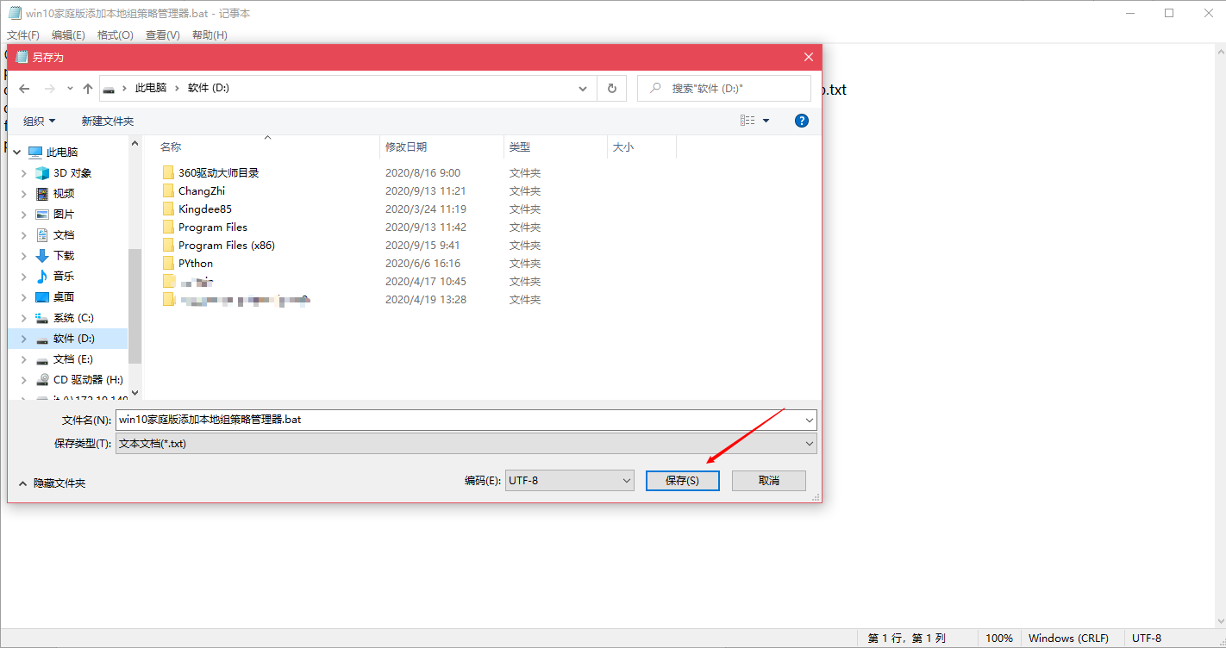Click the 新建文件夹 button
This screenshot has height=648, width=1226.
click(x=108, y=120)
